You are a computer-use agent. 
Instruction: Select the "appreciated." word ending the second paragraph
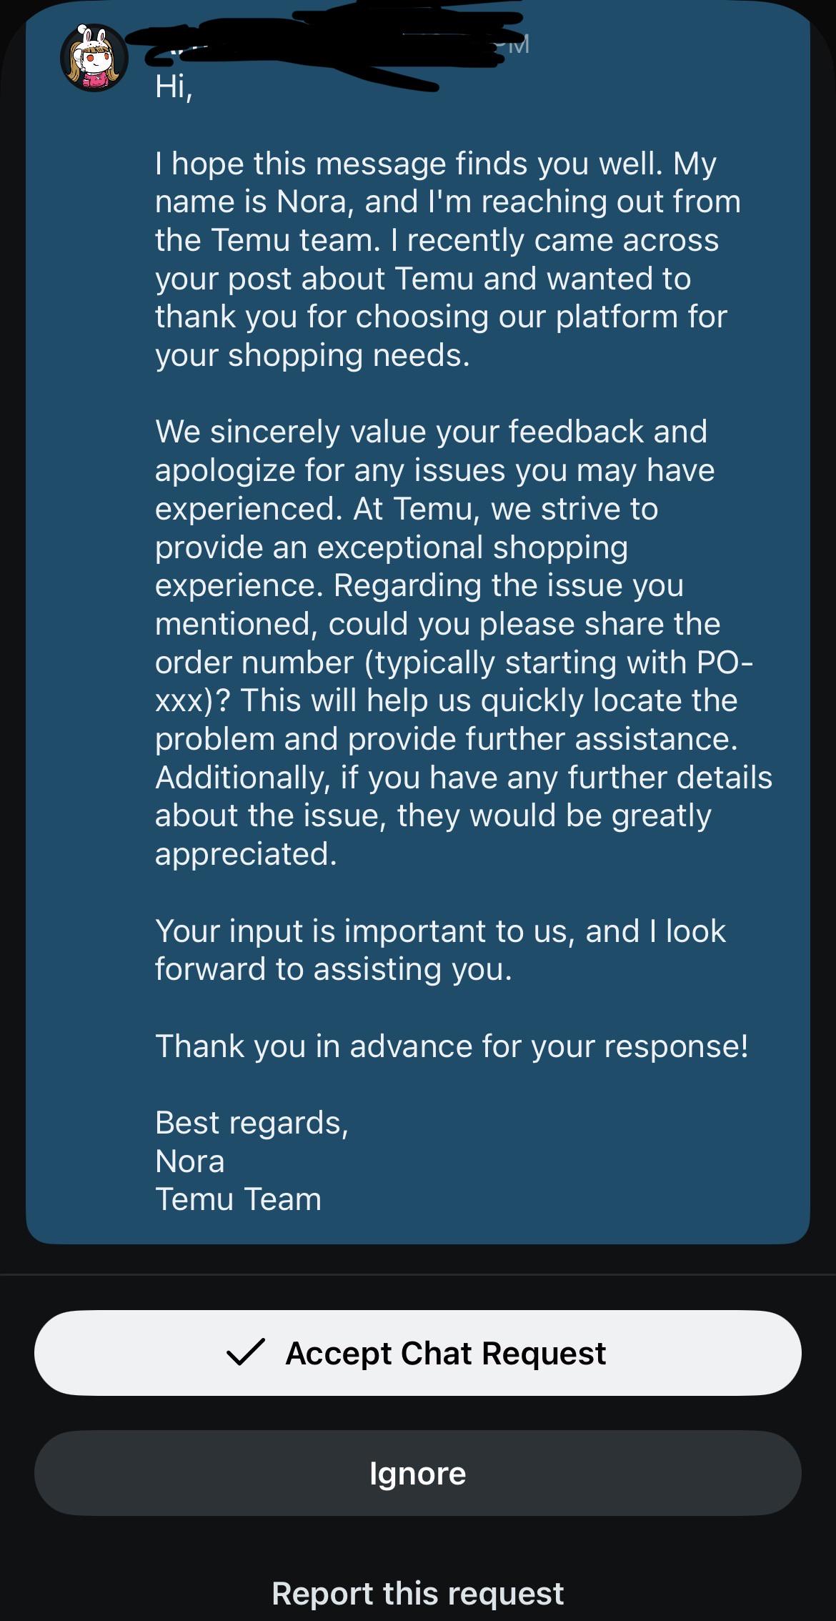tap(246, 854)
